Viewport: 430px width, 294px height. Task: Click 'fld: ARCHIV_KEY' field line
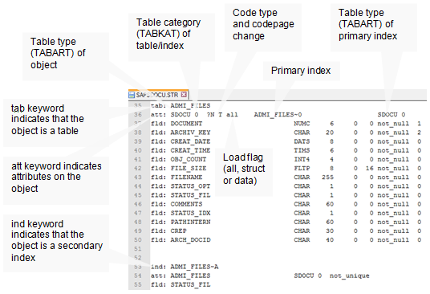pyautogui.click(x=181, y=133)
